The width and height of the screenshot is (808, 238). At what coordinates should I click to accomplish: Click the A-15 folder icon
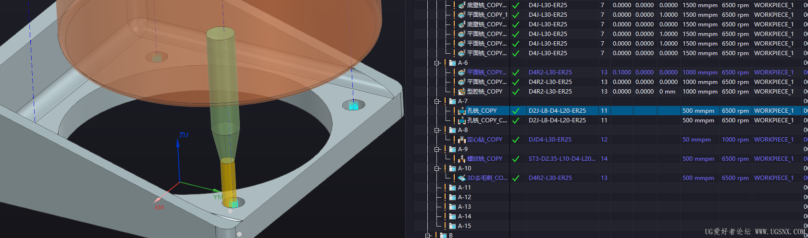(452, 226)
